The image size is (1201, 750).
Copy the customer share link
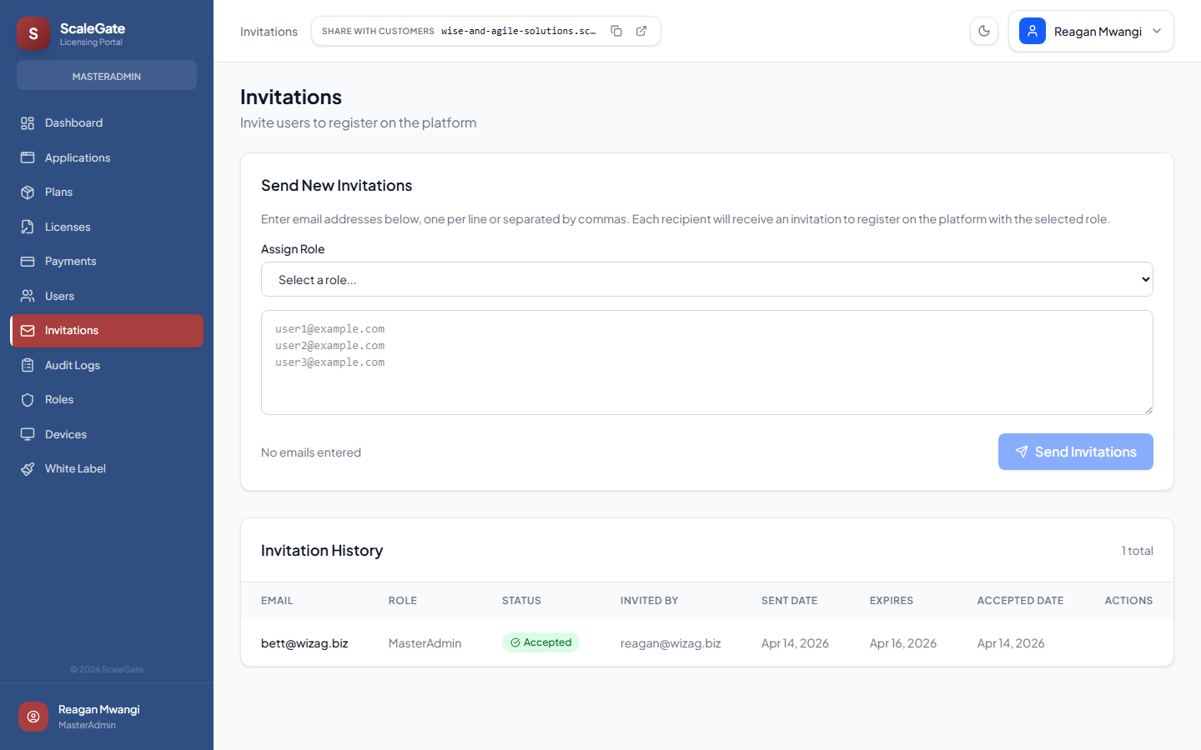(x=616, y=31)
